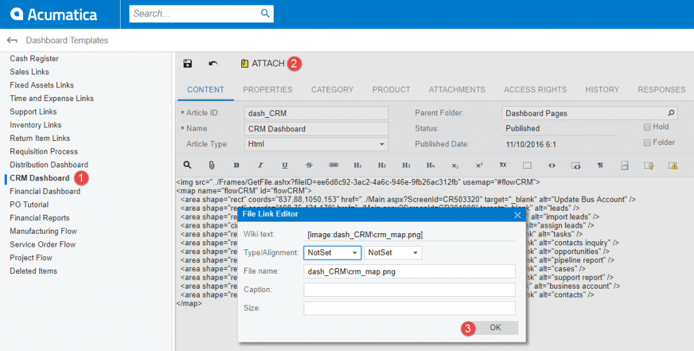Open the second Type/Alignment NotSet dropdown
The width and height of the screenshot is (694, 351).
pos(393,253)
